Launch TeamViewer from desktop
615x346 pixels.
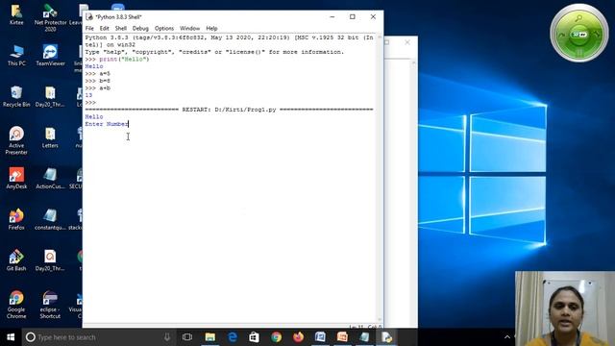[x=50, y=56]
